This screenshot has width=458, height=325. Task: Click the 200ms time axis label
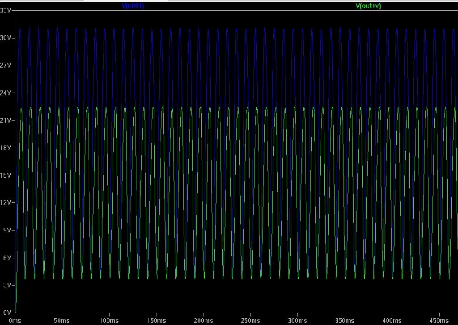(x=204, y=321)
